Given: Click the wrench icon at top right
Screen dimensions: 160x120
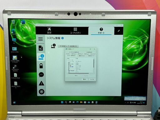Looking at the screenshot, I should (x=118, y=31).
